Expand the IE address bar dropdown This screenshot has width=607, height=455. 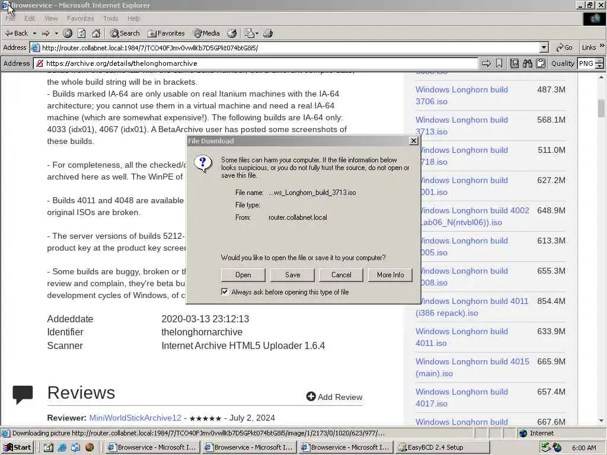pyautogui.click(x=544, y=47)
